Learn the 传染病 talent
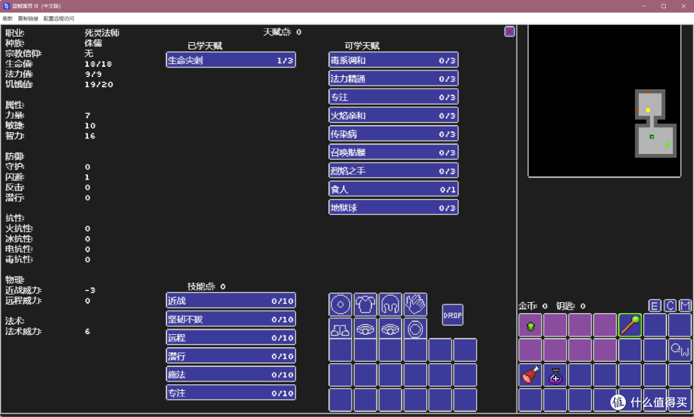This screenshot has width=694, height=417. (393, 134)
